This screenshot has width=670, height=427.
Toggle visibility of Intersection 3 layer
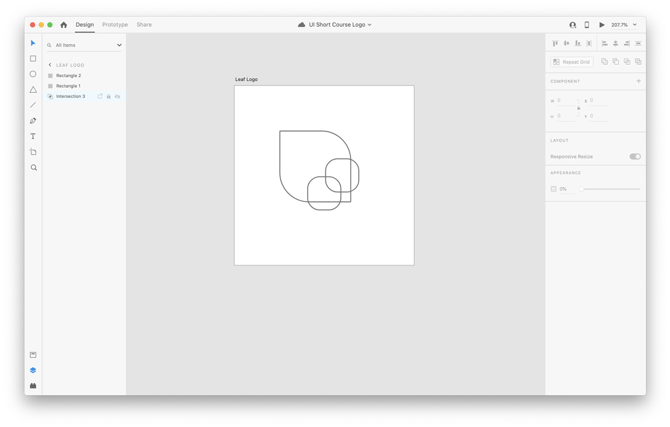(117, 97)
